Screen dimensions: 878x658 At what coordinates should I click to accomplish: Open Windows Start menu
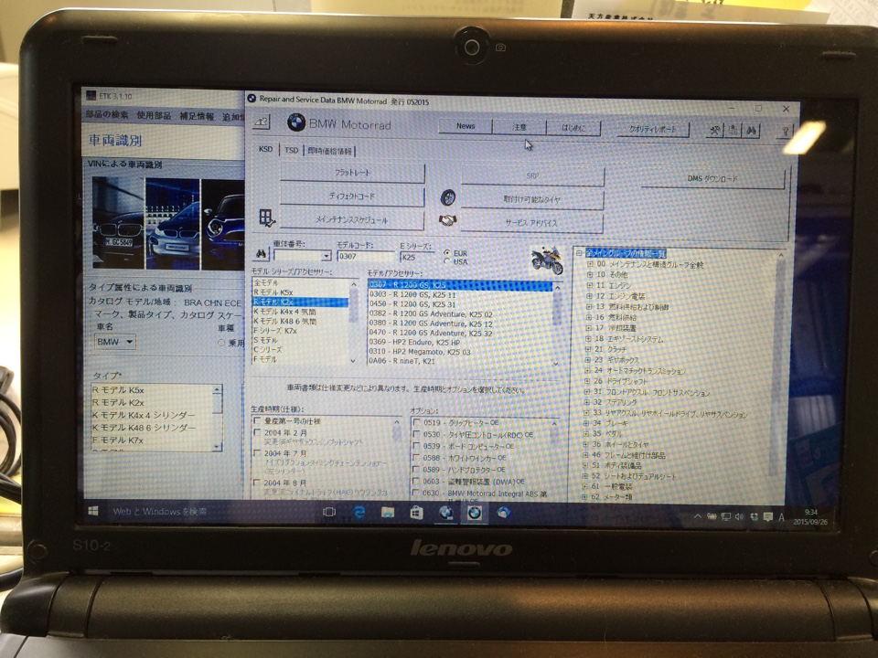pos(93,510)
